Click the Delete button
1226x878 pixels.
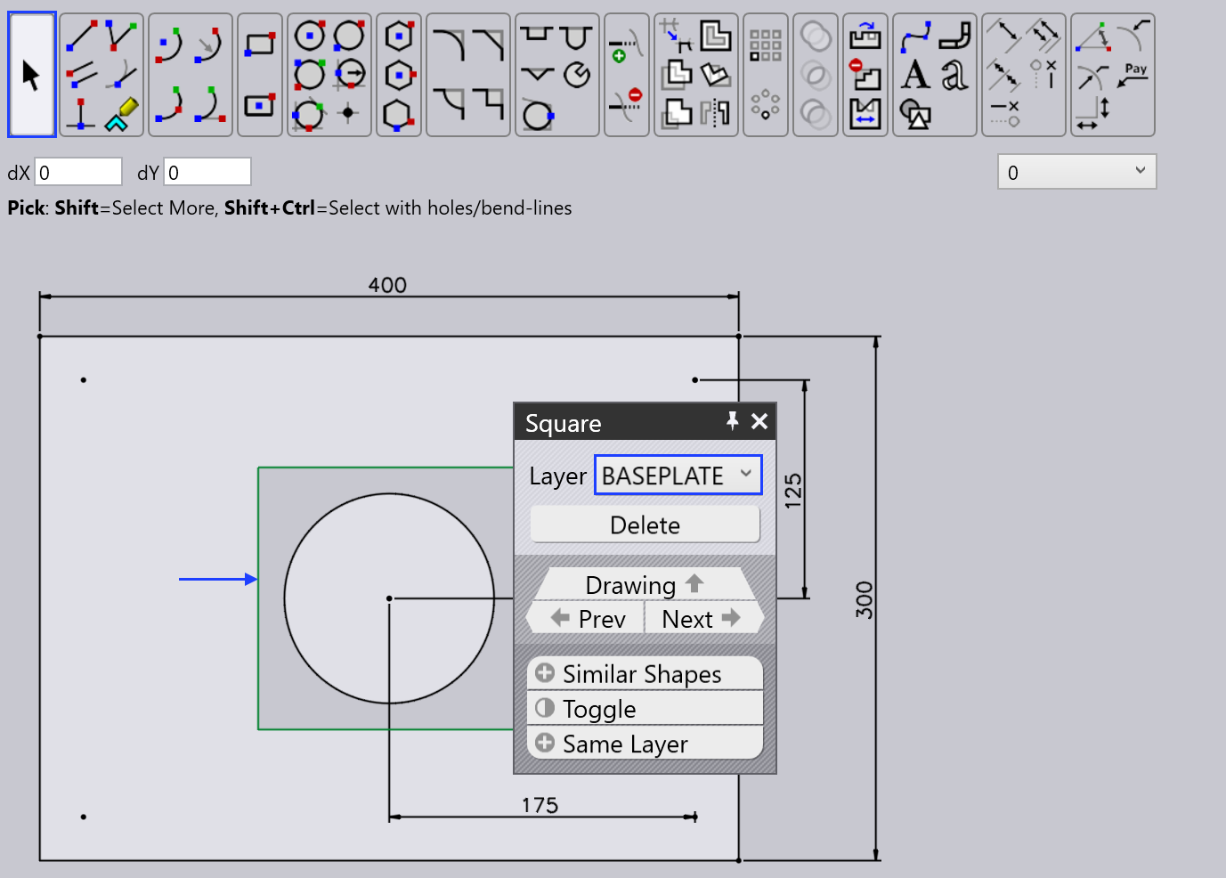(x=645, y=524)
